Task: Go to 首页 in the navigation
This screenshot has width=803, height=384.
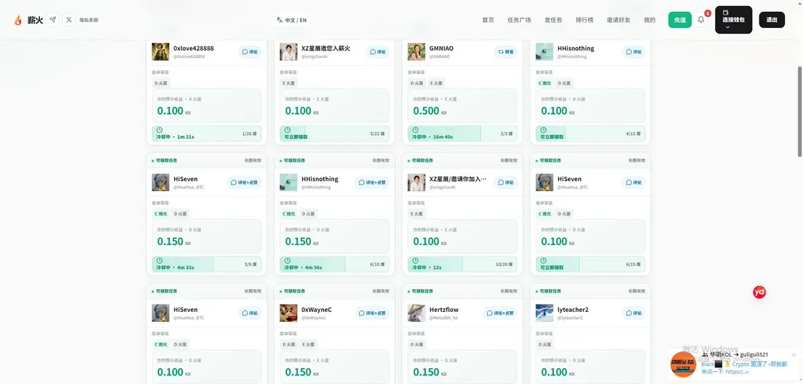Action: click(x=488, y=20)
